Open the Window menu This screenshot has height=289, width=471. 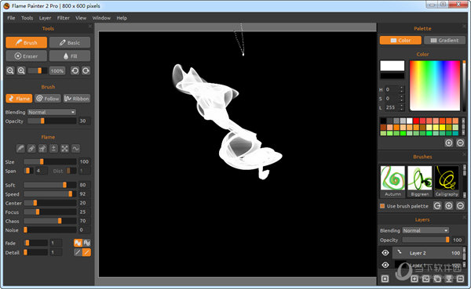[101, 18]
